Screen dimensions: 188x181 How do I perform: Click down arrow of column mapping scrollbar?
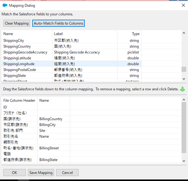(x=184, y=161)
